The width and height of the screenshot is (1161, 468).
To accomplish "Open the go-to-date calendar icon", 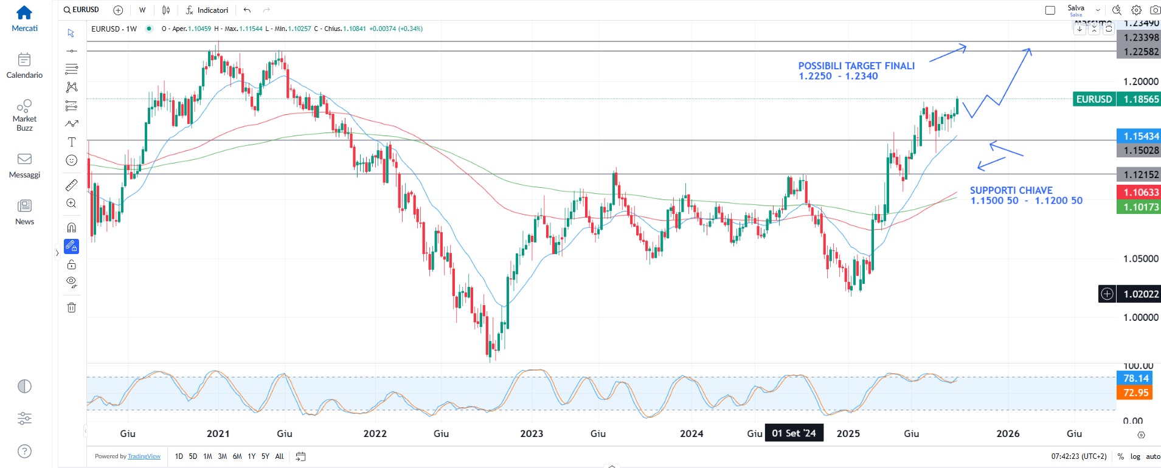I will [300, 456].
